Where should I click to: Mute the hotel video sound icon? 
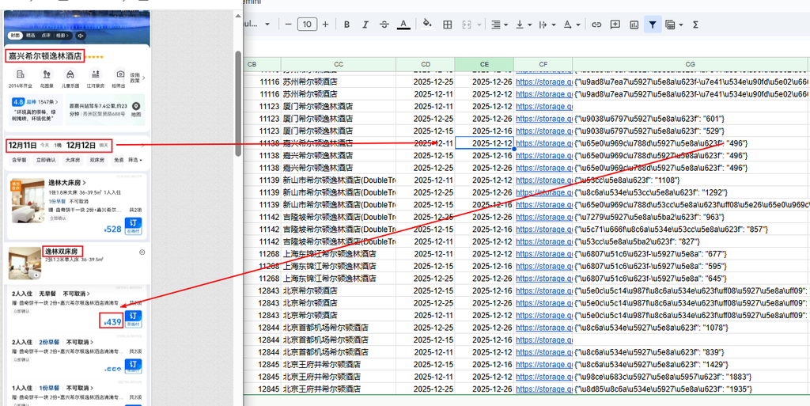(x=81, y=35)
